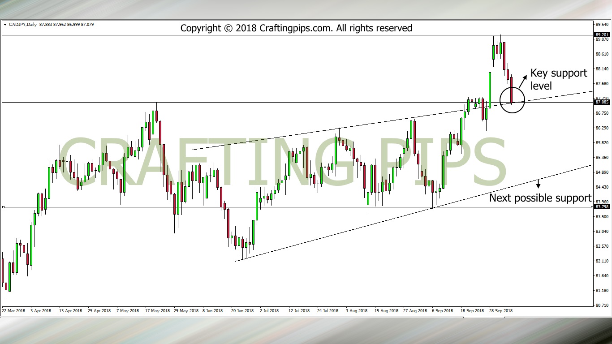Click the 84.430 price axis value
The image size is (612, 344).
click(x=601, y=187)
